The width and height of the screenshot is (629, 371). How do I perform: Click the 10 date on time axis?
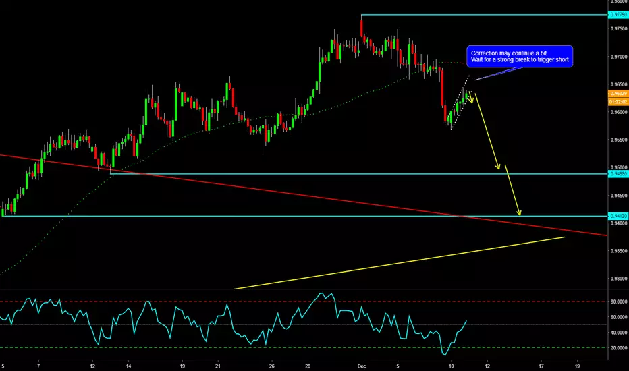pyautogui.click(x=451, y=366)
